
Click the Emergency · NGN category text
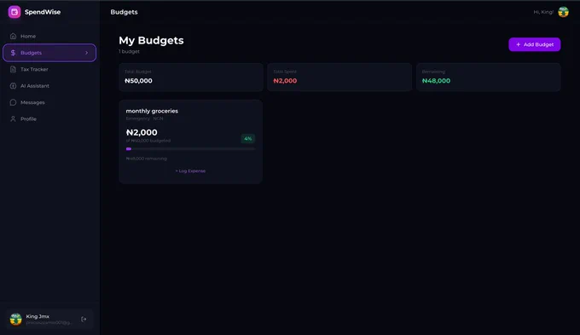click(144, 118)
